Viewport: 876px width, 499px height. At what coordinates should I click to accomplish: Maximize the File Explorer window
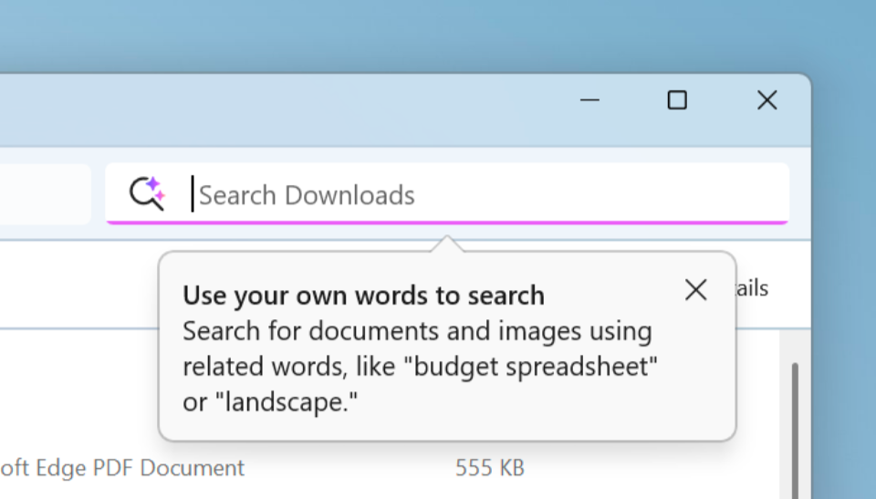pyautogui.click(x=677, y=100)
